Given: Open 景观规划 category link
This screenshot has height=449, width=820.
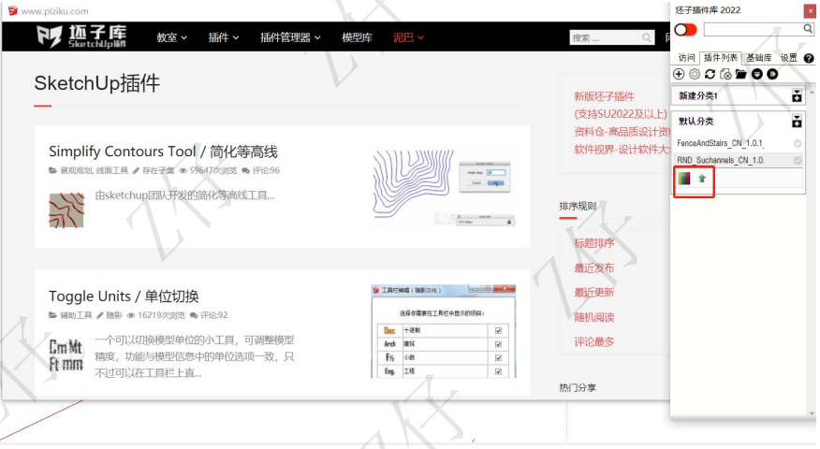Looking at the screenshot, I should pyautogui.click(x=76, y=170).
